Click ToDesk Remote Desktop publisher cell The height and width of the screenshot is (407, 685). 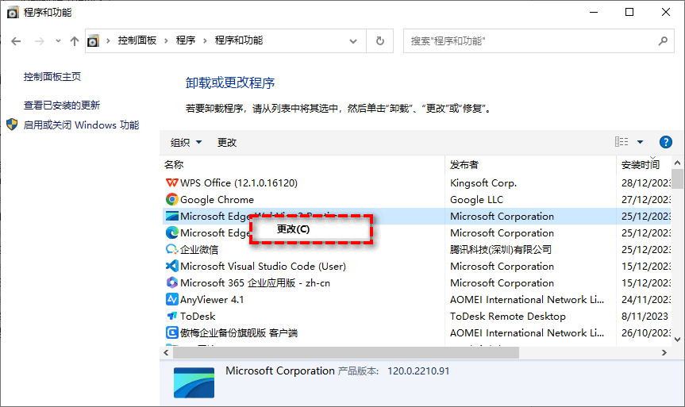coord(508,316)
